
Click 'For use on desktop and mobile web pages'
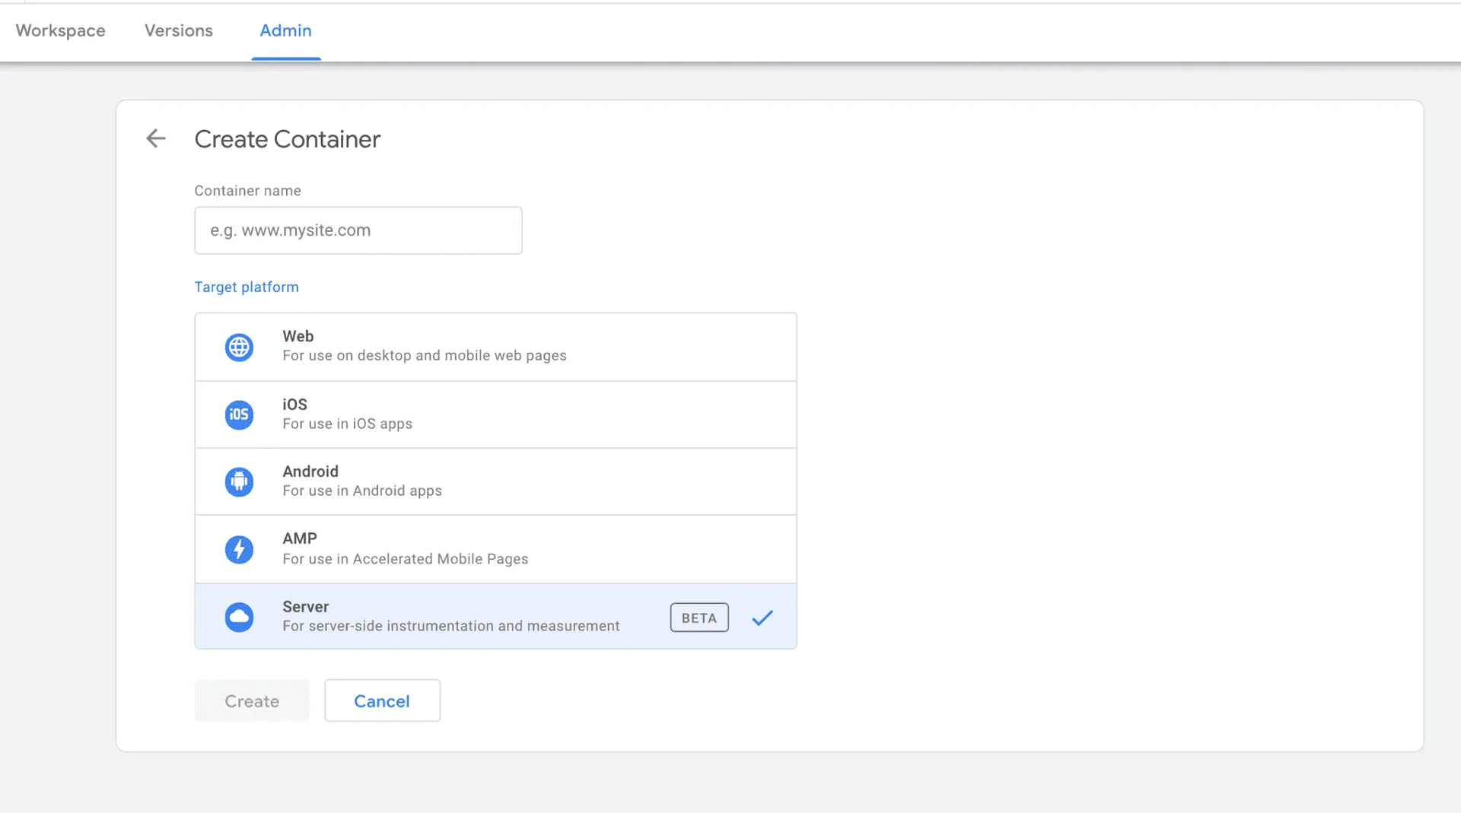425,355
